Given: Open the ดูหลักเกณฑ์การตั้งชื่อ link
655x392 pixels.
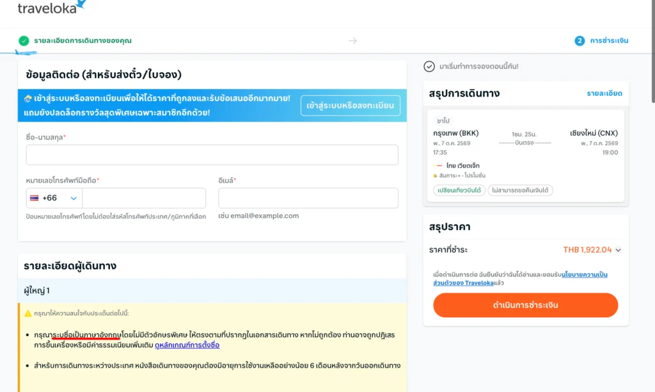Looking at the screenshot, I should point(187,345).
